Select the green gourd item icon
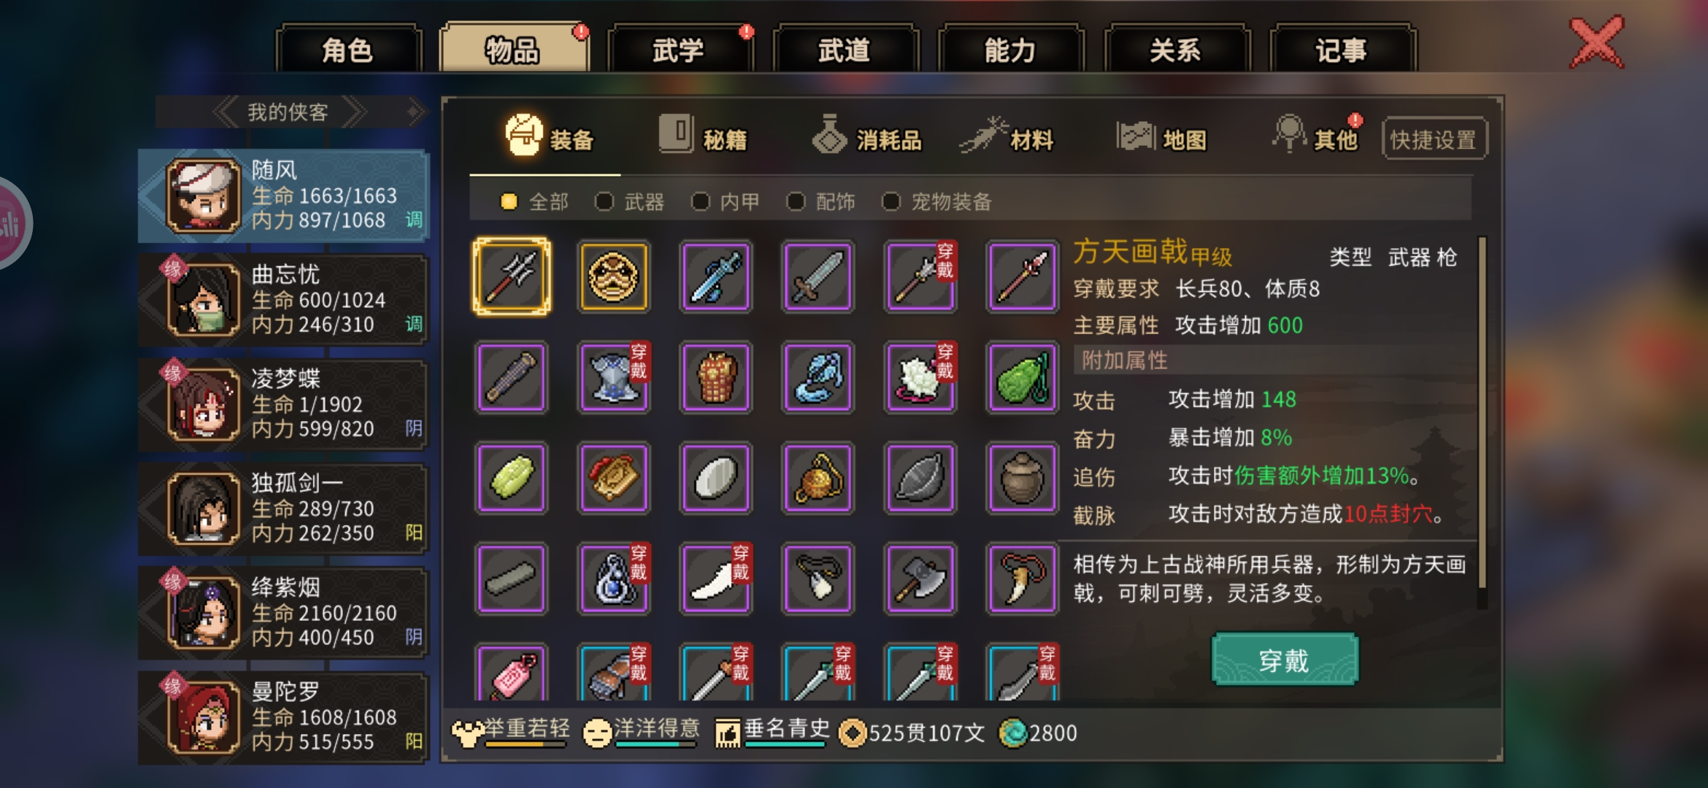This screenshot has height=788, width=1708. coord(1022,377)
